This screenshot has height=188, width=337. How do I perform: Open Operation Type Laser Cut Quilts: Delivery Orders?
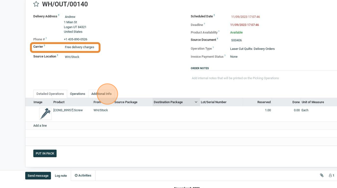252,49
